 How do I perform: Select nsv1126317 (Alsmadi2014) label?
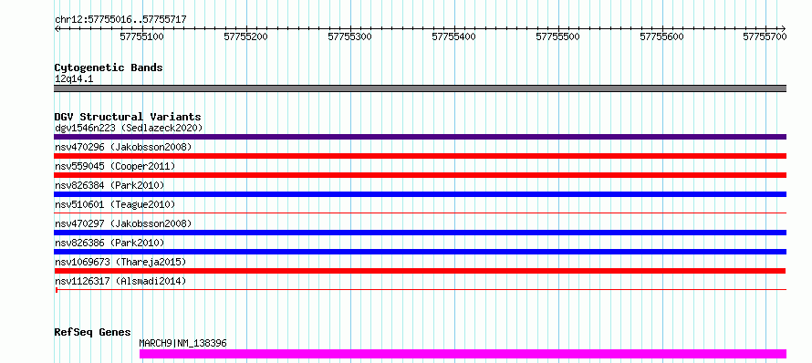(120, 281)
